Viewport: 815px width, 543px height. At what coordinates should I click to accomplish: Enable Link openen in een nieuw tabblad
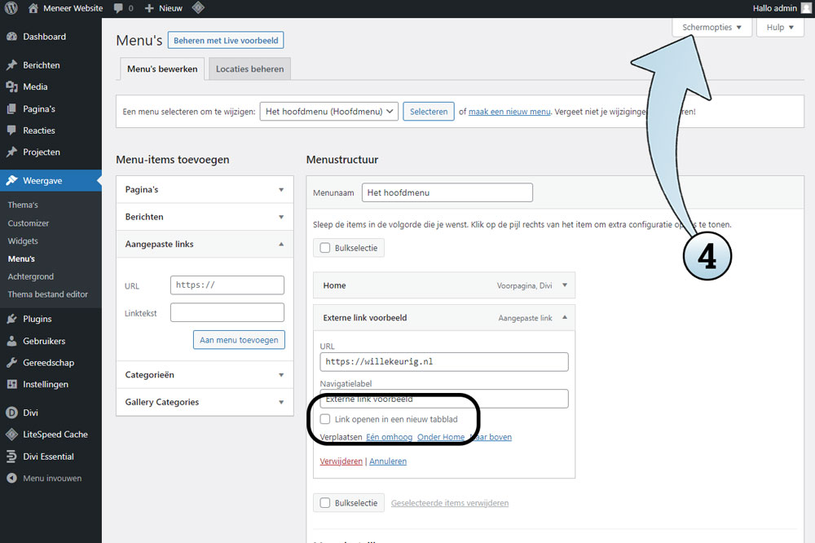326,419
